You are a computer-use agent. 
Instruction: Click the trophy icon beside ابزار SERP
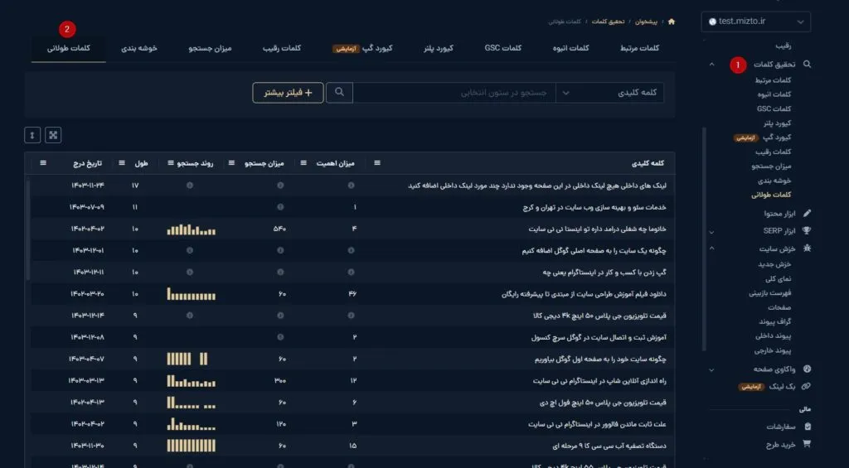coord(807,231)
